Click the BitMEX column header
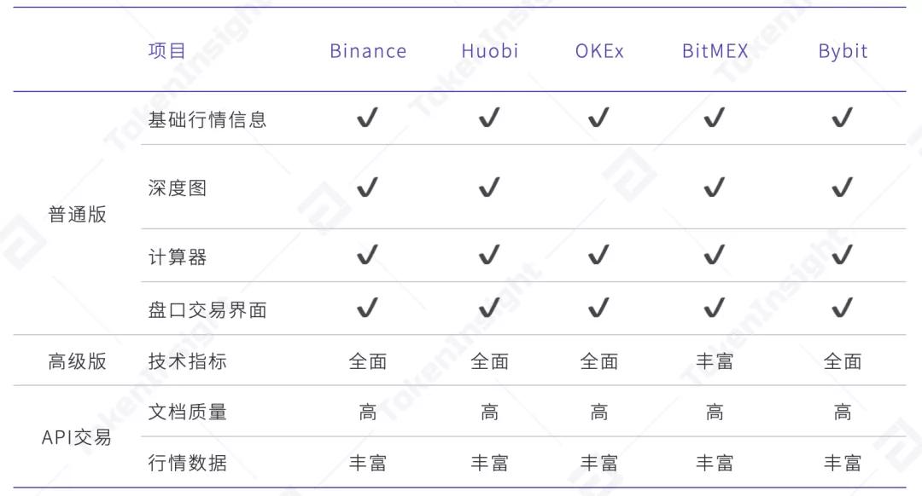Image resolution: width=922 pixels, height=496 pixels. (715, 51)
